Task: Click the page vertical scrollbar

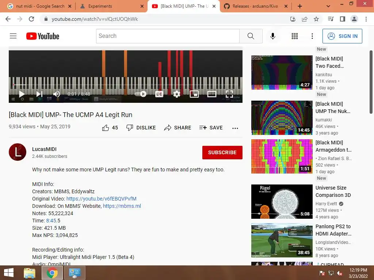Action: click(x=371, y=82)
